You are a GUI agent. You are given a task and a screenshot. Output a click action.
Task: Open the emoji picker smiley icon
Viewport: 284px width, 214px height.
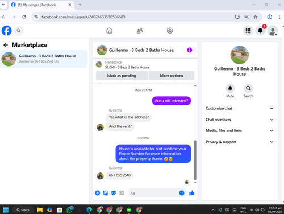pos(182,193)
